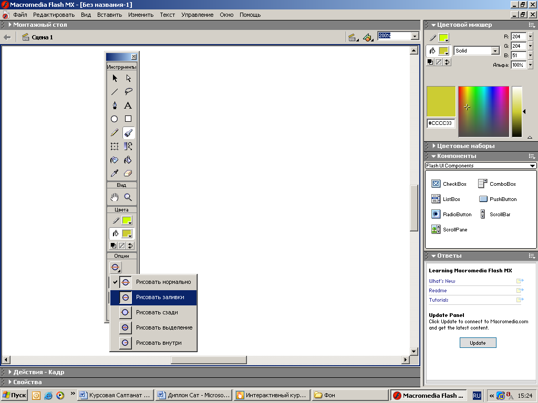Click Edit Symbols icon
This screenshot has height=403, width=538.
368,37
